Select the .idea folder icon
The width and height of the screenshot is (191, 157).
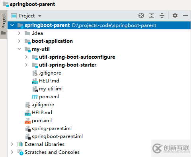pos(27,33)
